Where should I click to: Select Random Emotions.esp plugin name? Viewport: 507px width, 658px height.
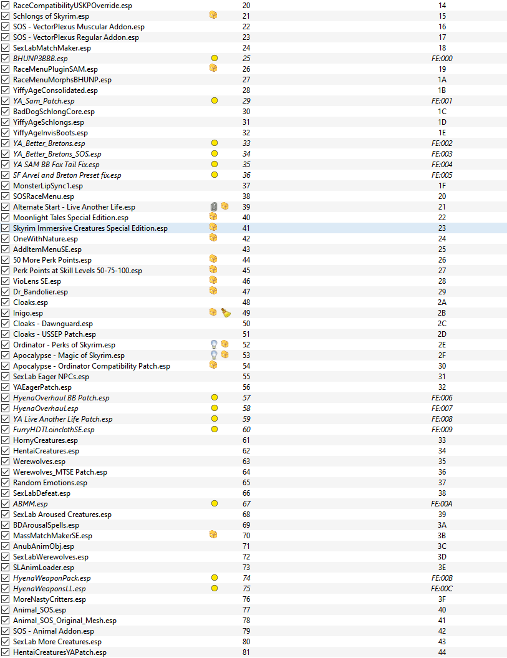click(51, 483)
